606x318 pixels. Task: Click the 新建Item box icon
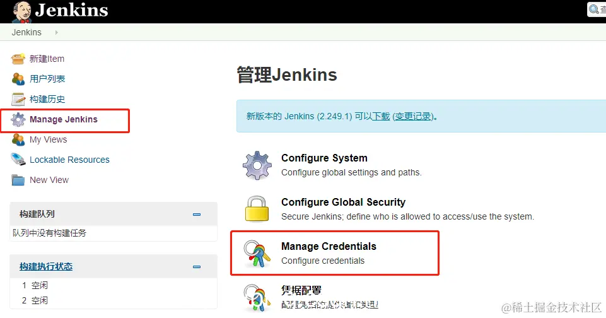(18, 59)
